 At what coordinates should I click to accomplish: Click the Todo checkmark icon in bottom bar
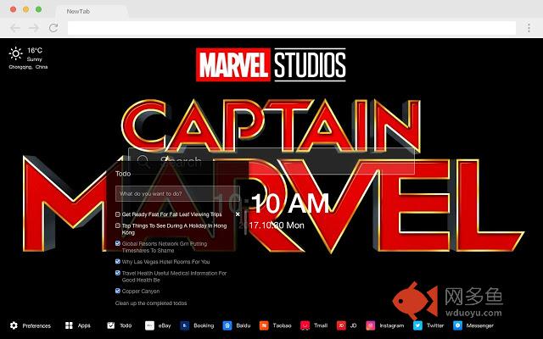point(111,325)
